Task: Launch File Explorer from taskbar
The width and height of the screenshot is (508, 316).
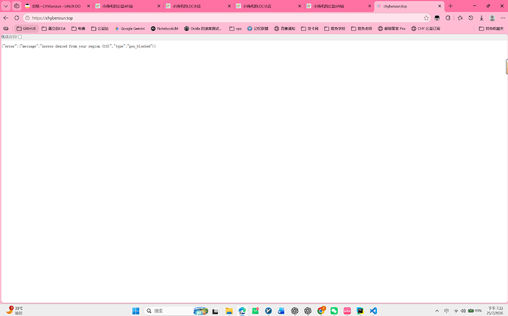Action: [229, 311]
